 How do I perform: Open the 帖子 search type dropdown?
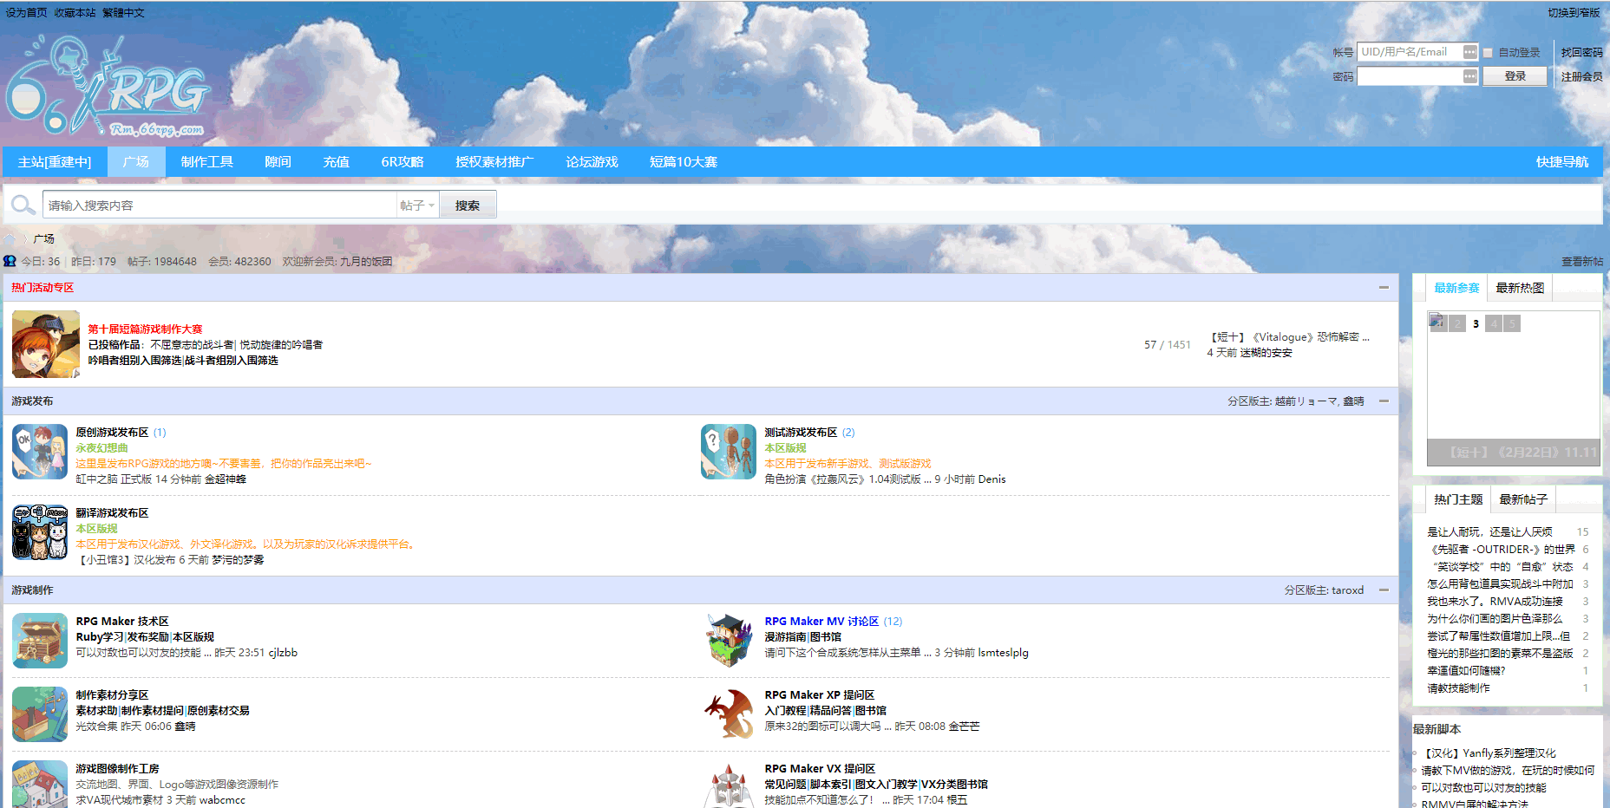pos(417,205)
